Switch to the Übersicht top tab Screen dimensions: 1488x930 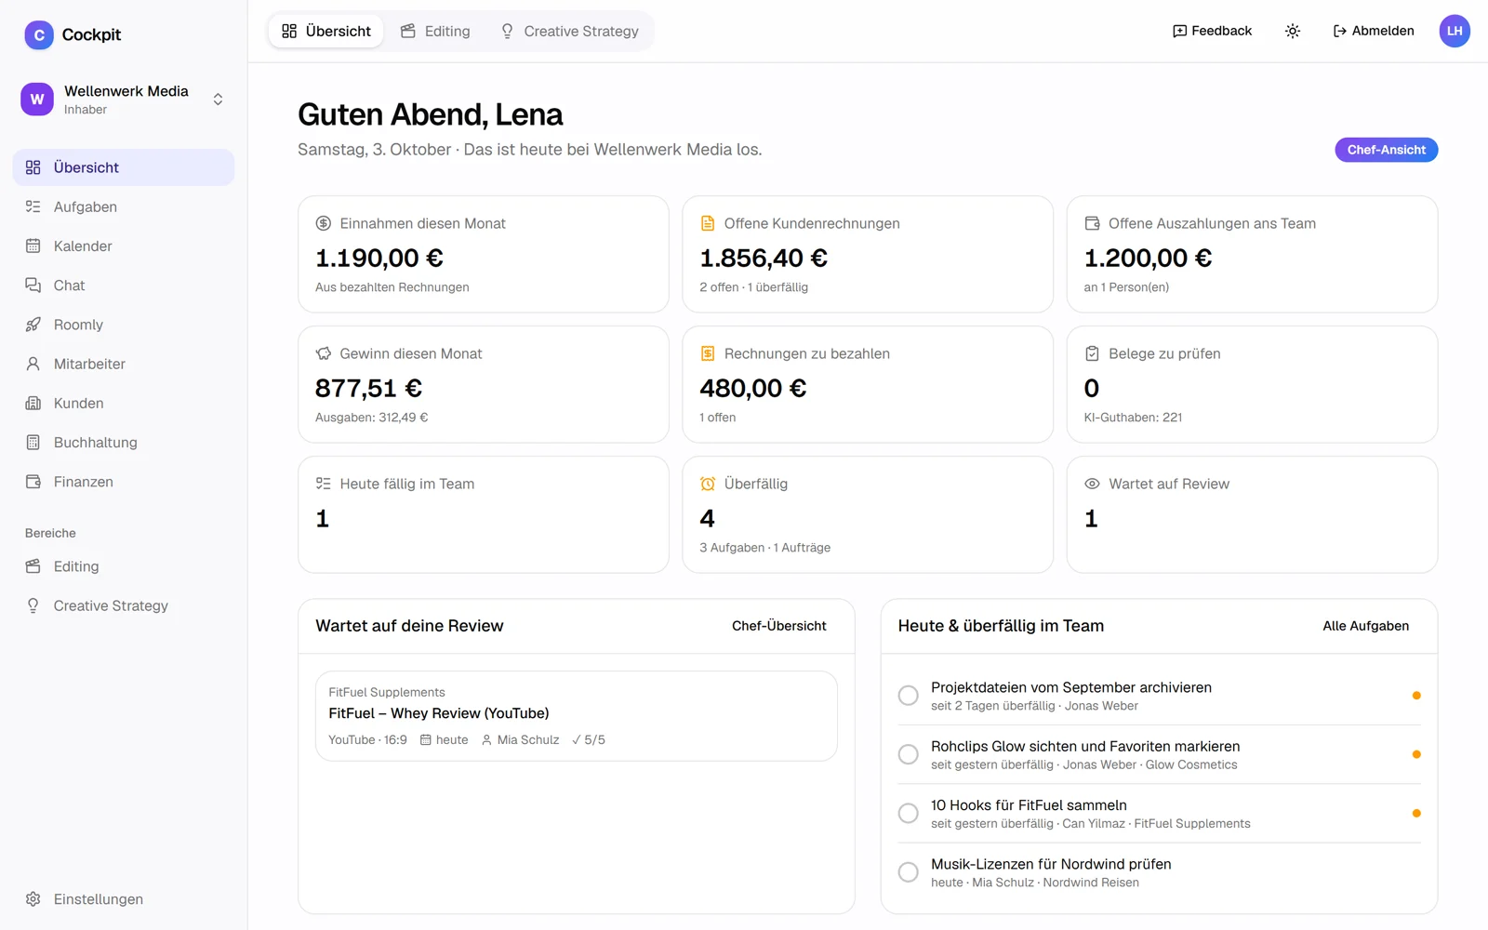[326, 31]
